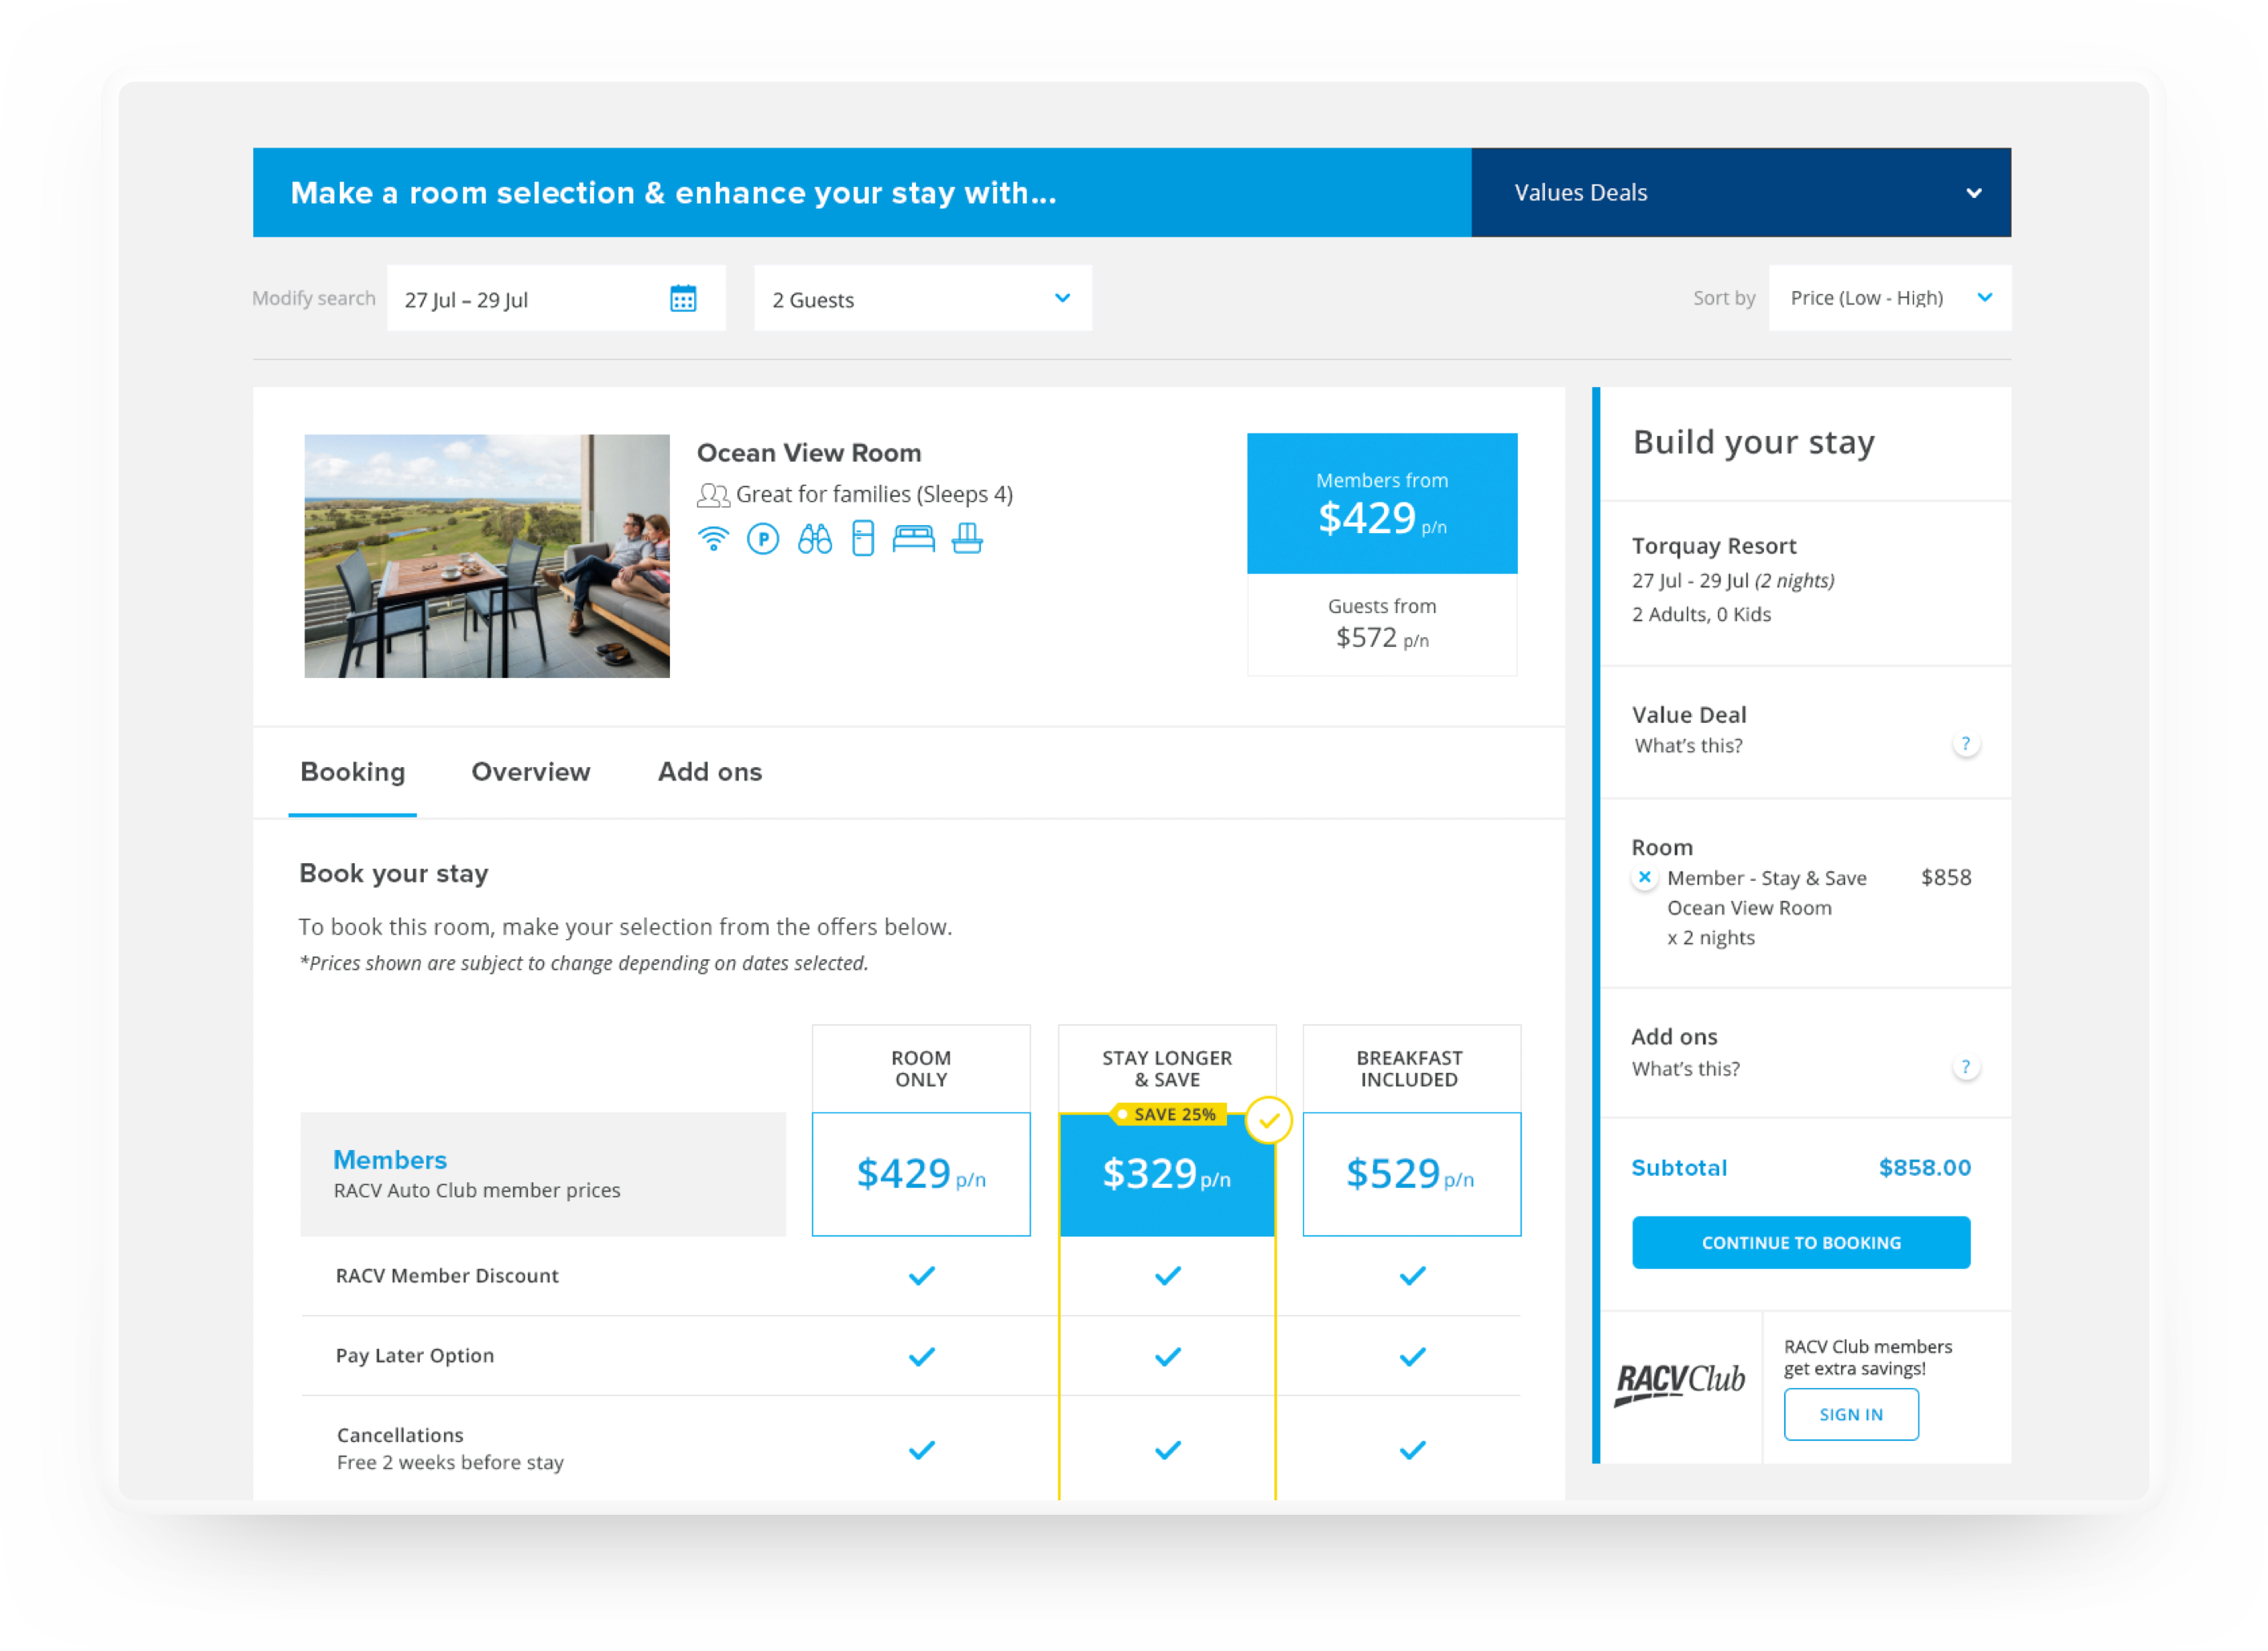Click the binoculars view amenity icon
Screen dimensions: 2268x1651
(815, 539)
